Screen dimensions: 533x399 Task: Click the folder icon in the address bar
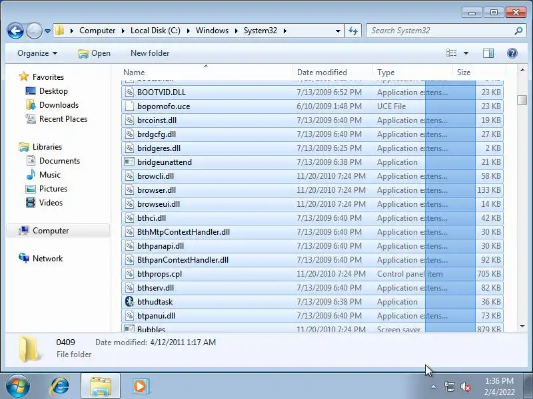[60, 31]
